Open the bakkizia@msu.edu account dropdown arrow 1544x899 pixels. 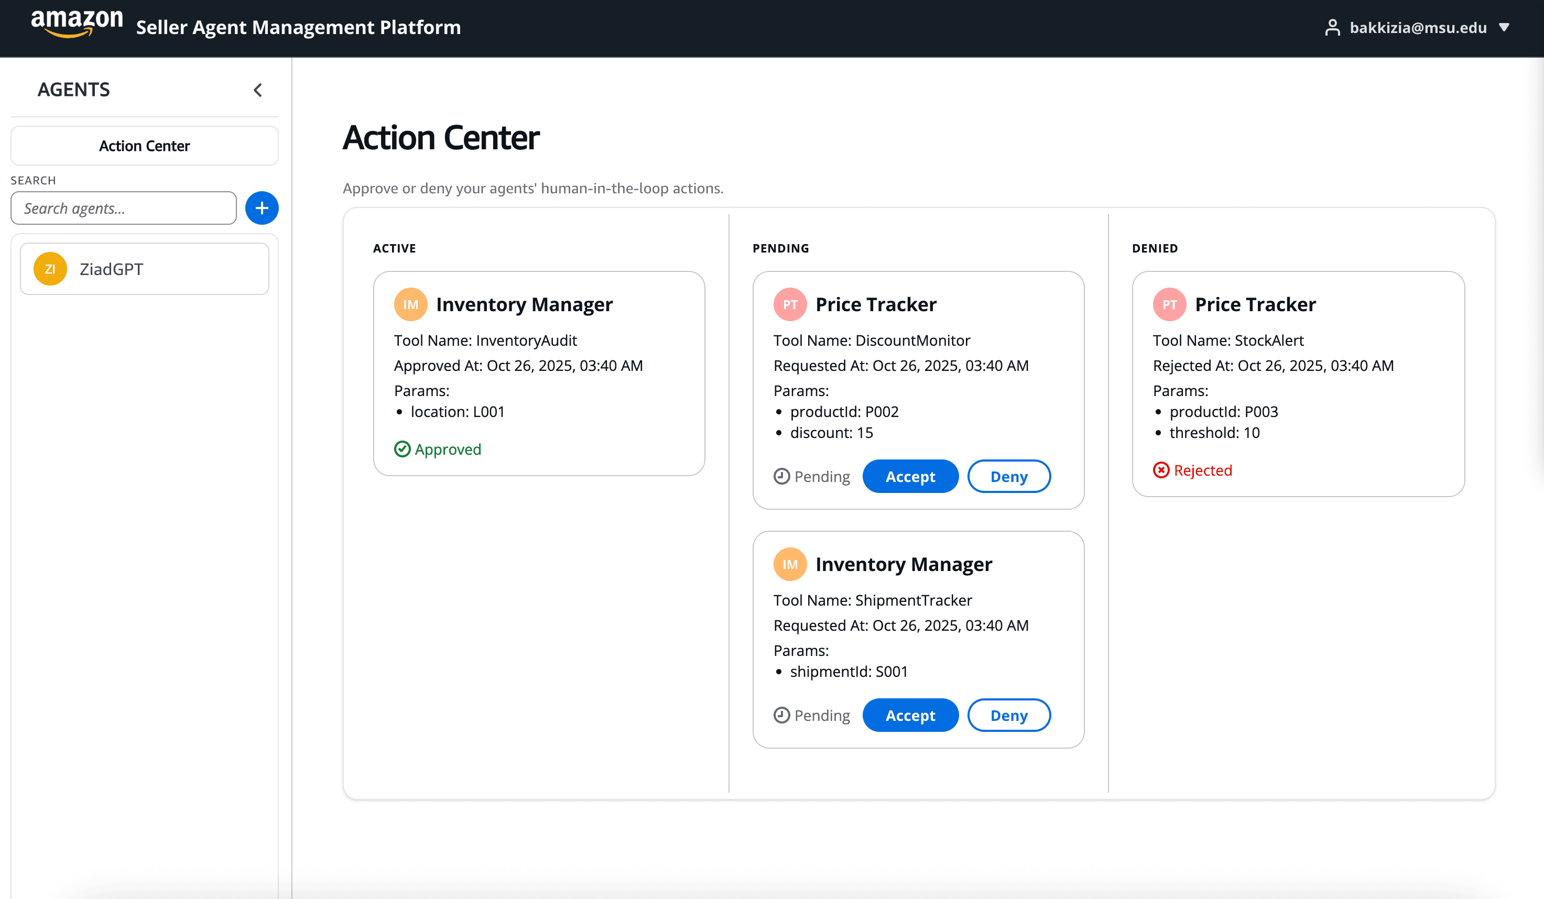(x=1504, y=28)
